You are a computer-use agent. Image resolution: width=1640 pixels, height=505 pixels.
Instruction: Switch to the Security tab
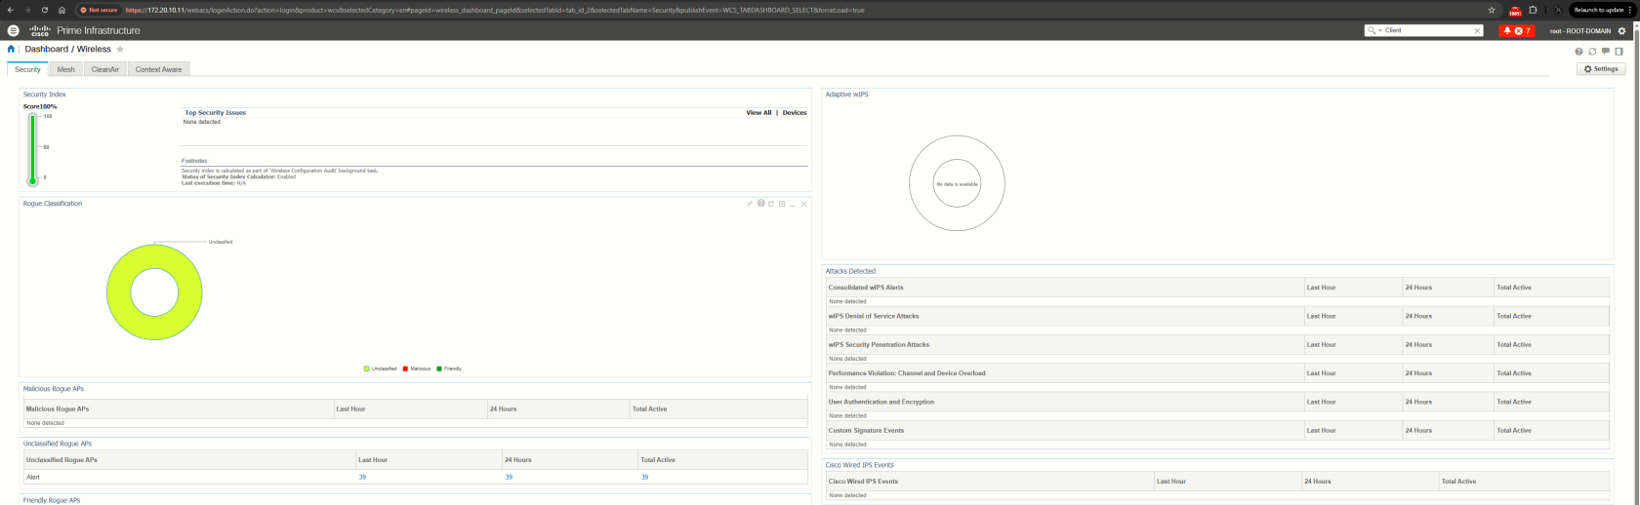pos(27,69)
